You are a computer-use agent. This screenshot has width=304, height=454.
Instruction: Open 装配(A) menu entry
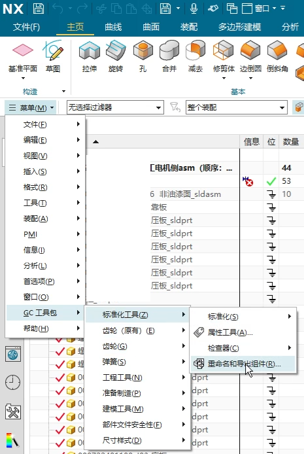pyautogui.click(x=45, y=218)
